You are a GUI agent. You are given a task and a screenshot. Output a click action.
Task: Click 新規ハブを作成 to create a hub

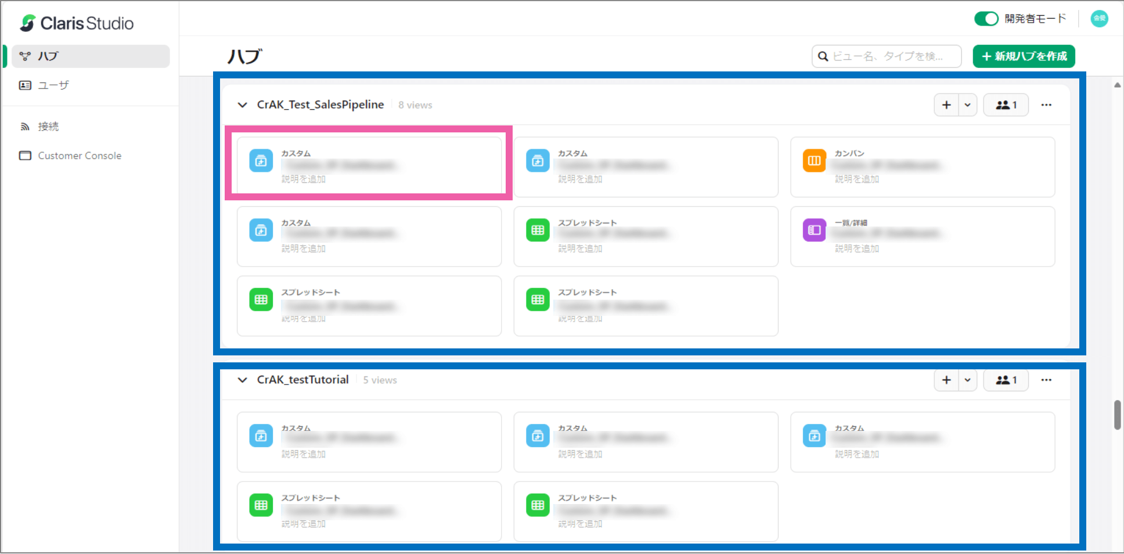coord(1024,56)
